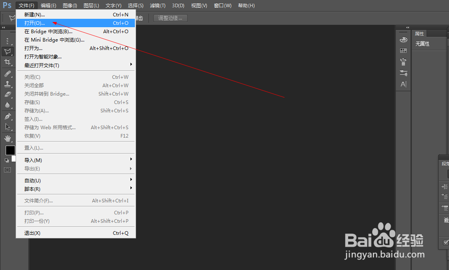Open the 图层(L) menu
The image size is (449, 270).
[x=91, y=6]
